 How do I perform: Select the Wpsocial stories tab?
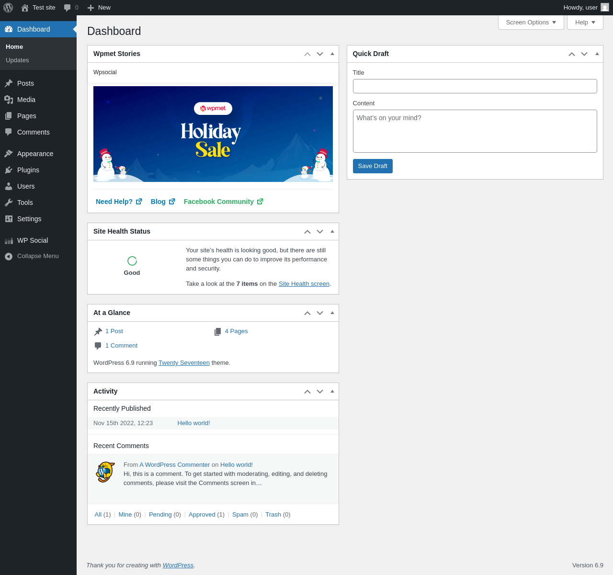click(x=105, y=72)
